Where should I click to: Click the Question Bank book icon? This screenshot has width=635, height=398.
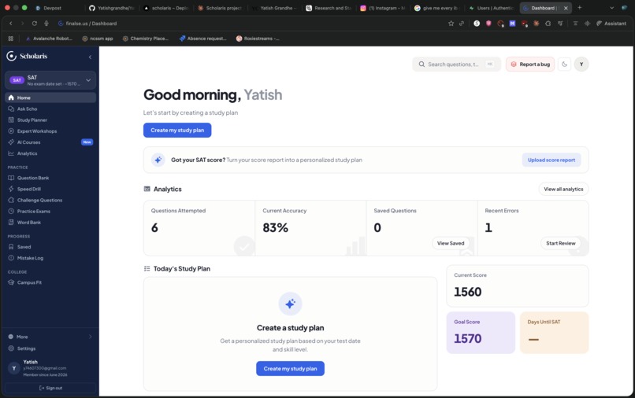[11, 178]
